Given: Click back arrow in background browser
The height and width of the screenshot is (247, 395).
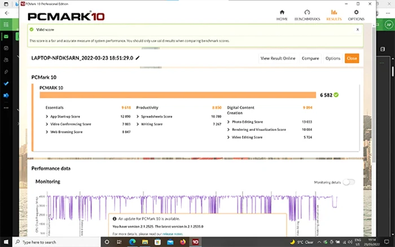Looking at the screenshot, I should pyautogui.click(x=7, y=13).
